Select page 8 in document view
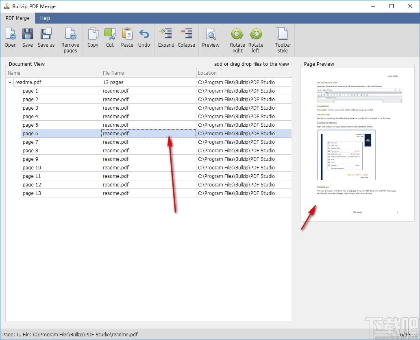Image resolution: width=420 pixels, height=340 pixels. (156, 150)
